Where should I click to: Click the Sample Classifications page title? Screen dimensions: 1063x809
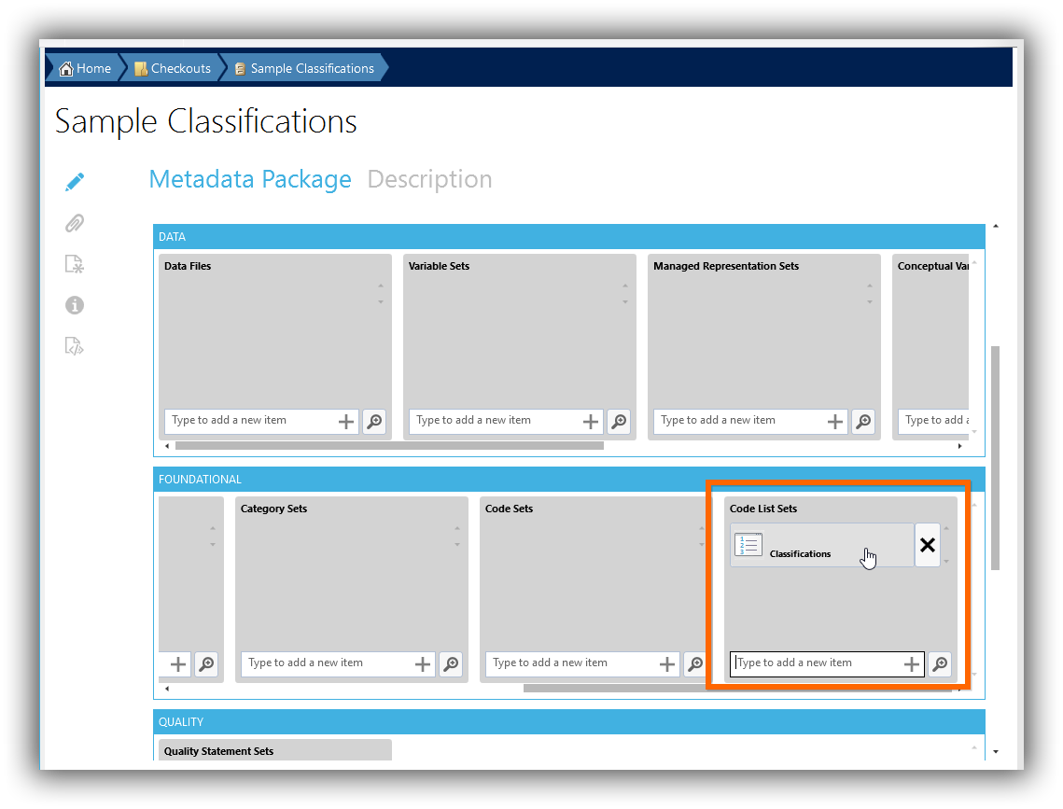[205, 122]
